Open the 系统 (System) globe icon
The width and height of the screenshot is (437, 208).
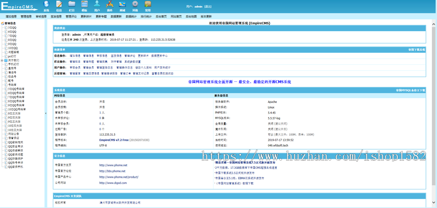[x=46, y=5]
